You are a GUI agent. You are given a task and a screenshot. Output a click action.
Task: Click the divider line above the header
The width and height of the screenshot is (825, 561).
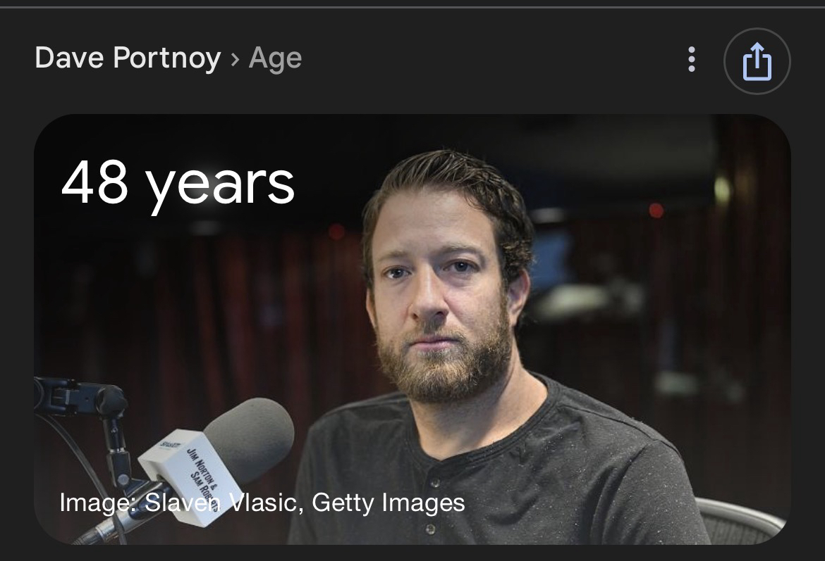412,7
